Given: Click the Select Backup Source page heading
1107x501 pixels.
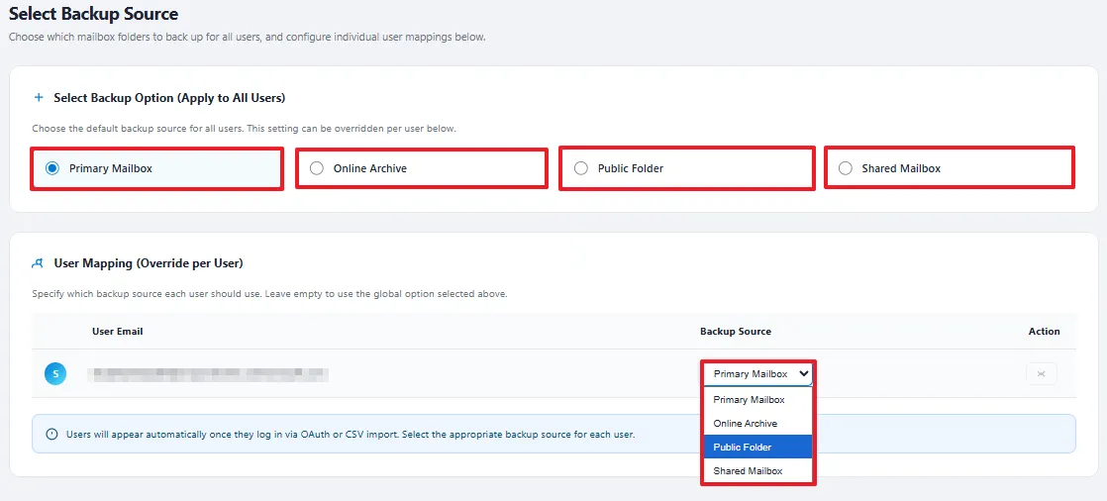Looking at the screenshot, I should pos(93,14).
